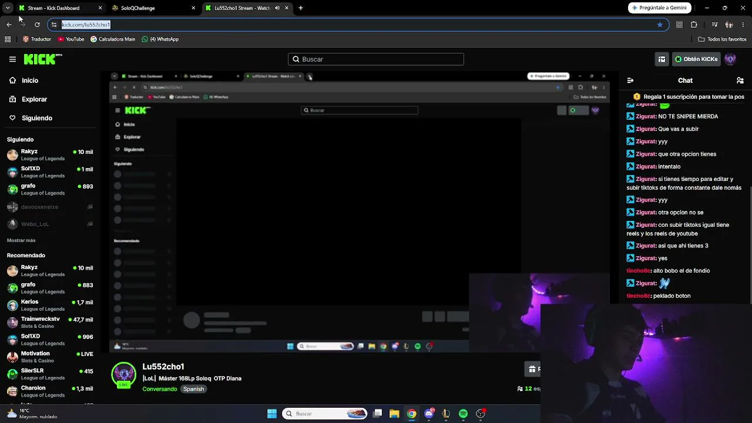Viewport: 752px width, 423px height.
Task: Switch to the Stream - Kick Dashboard tab
Action: pyautogui.click(x=61, y=8)
